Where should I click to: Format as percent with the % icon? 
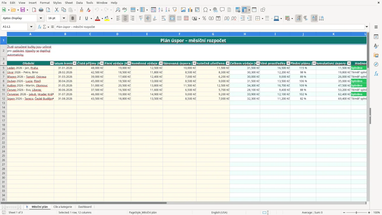(x=204, y=18)
